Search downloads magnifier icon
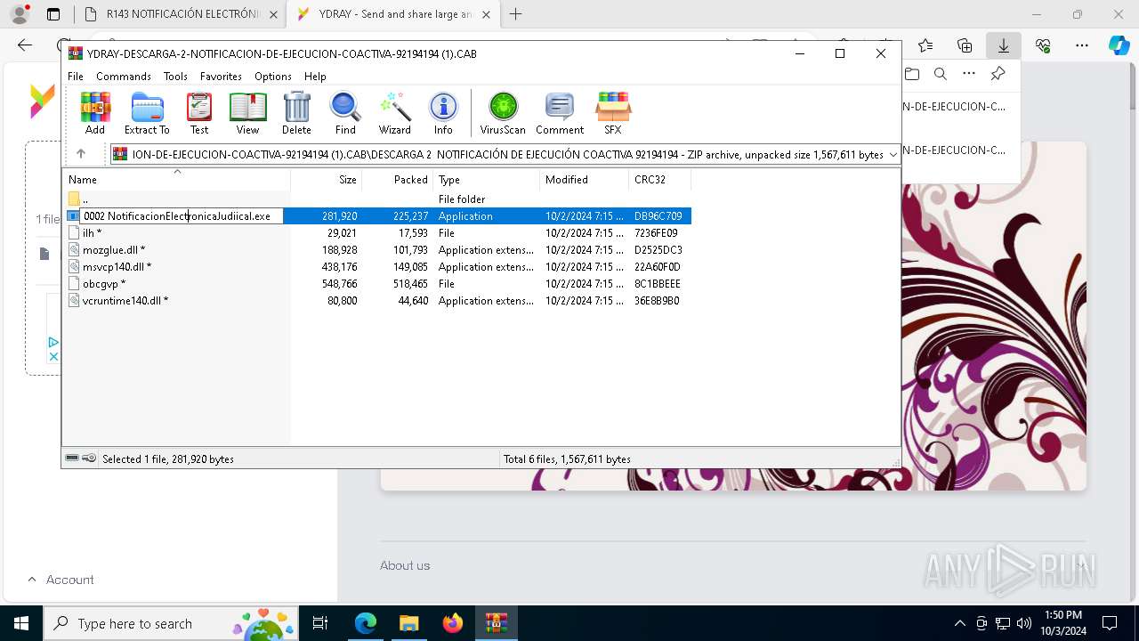 [x=941, y=74]
